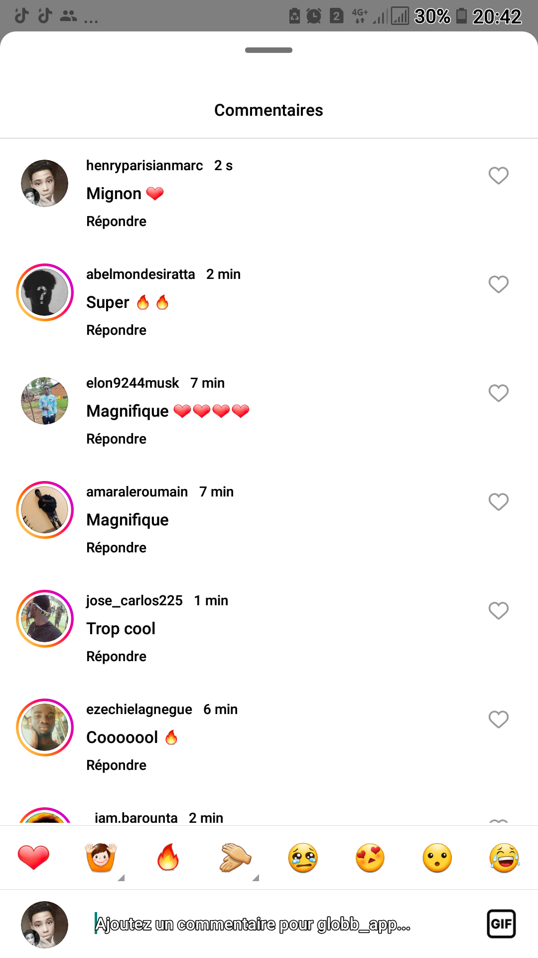Viewport: 538px width, 958px height.
Task: Open the GIF picker
Action: point(501,924)
